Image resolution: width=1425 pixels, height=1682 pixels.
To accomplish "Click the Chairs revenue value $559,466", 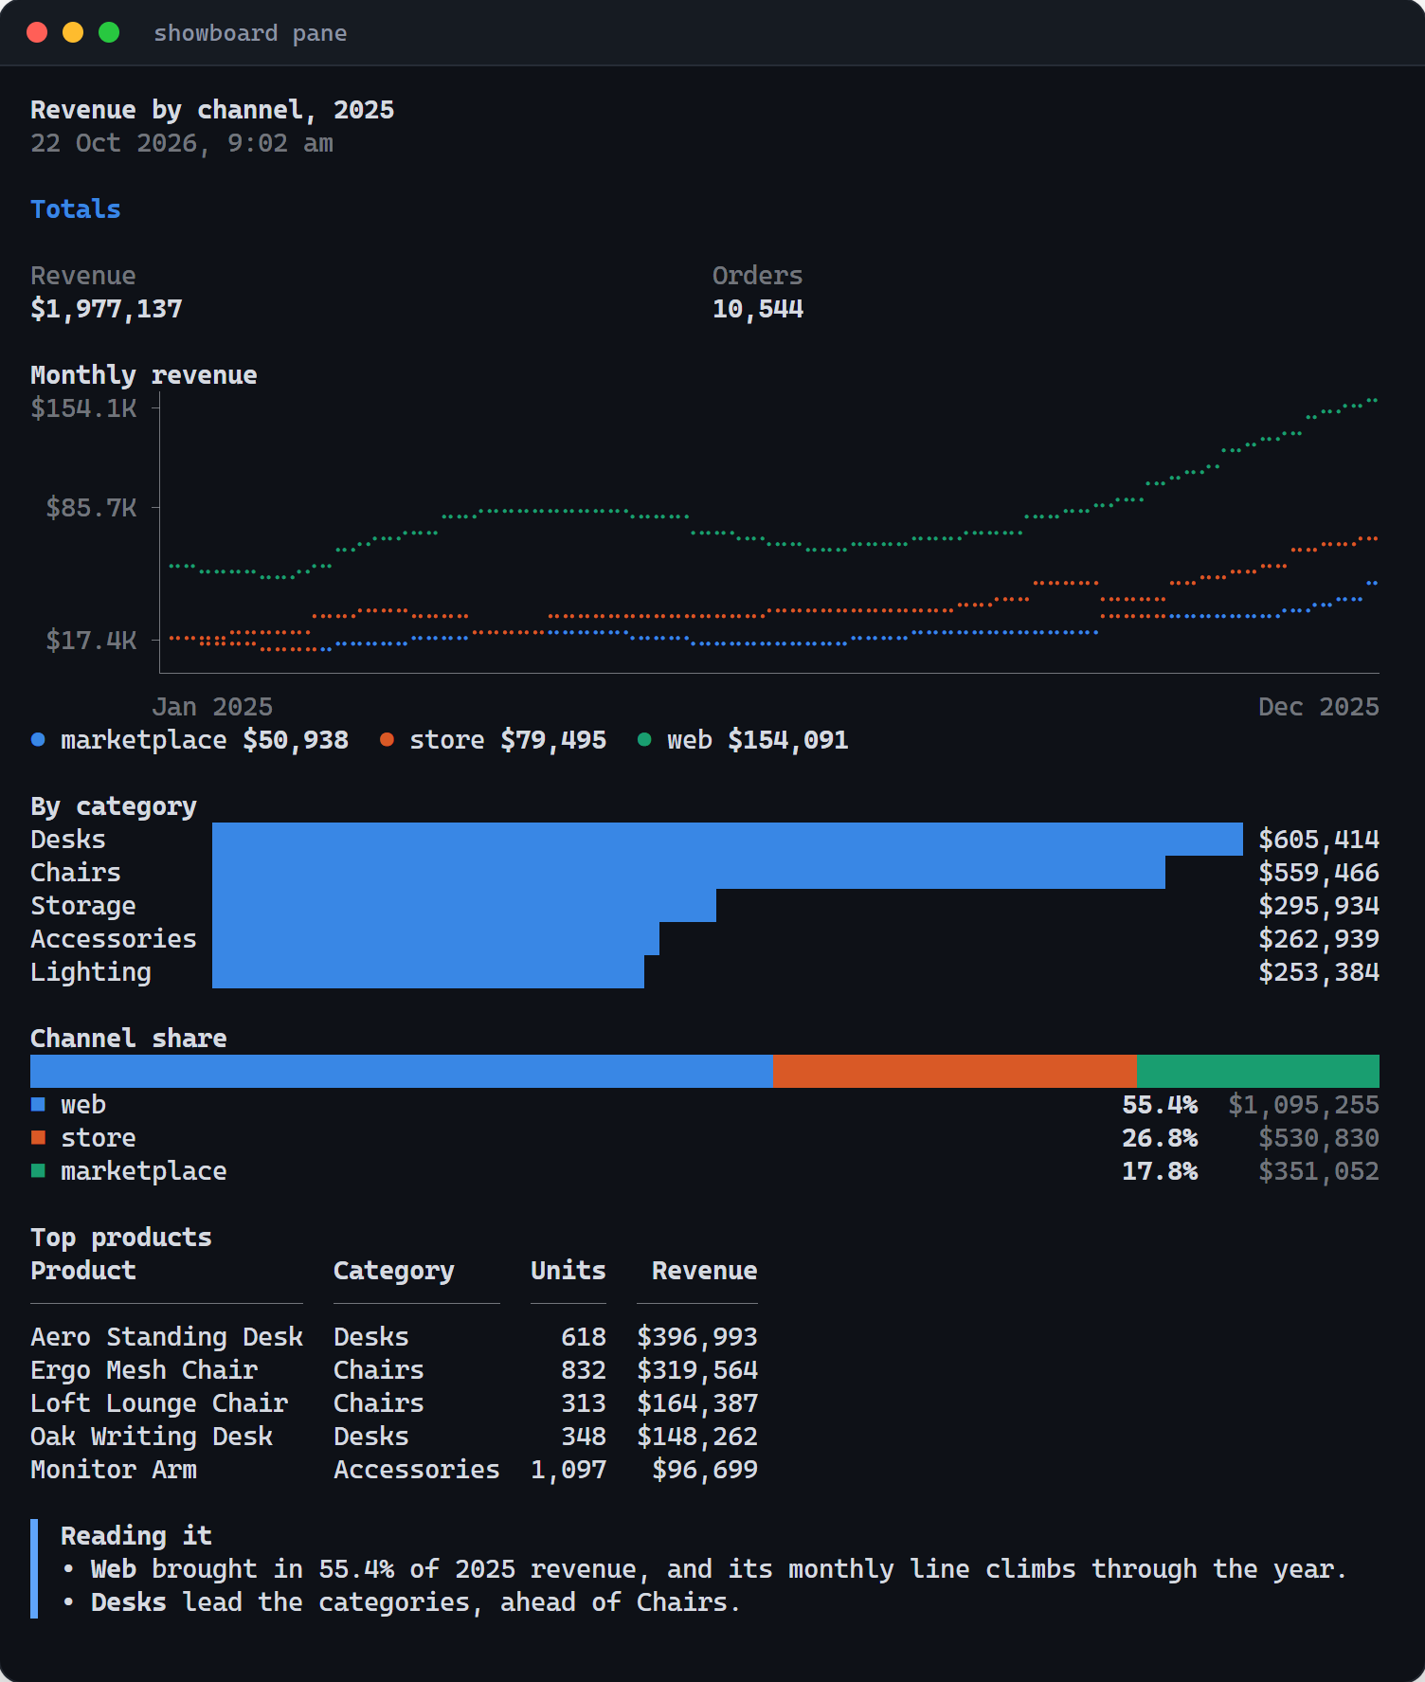I will (x=1319, y=873).
